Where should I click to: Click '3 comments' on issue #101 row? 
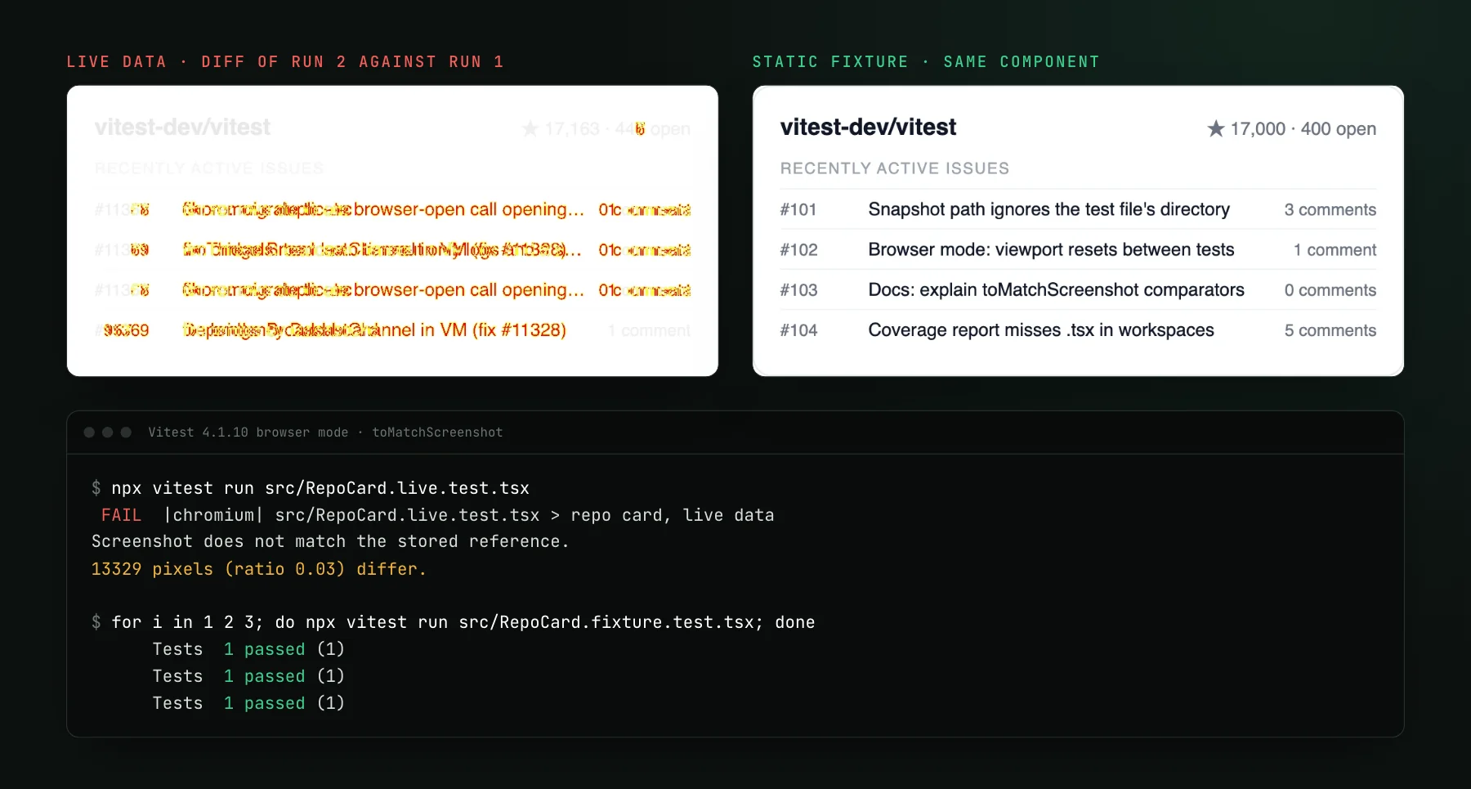[x=1330, y=209]
